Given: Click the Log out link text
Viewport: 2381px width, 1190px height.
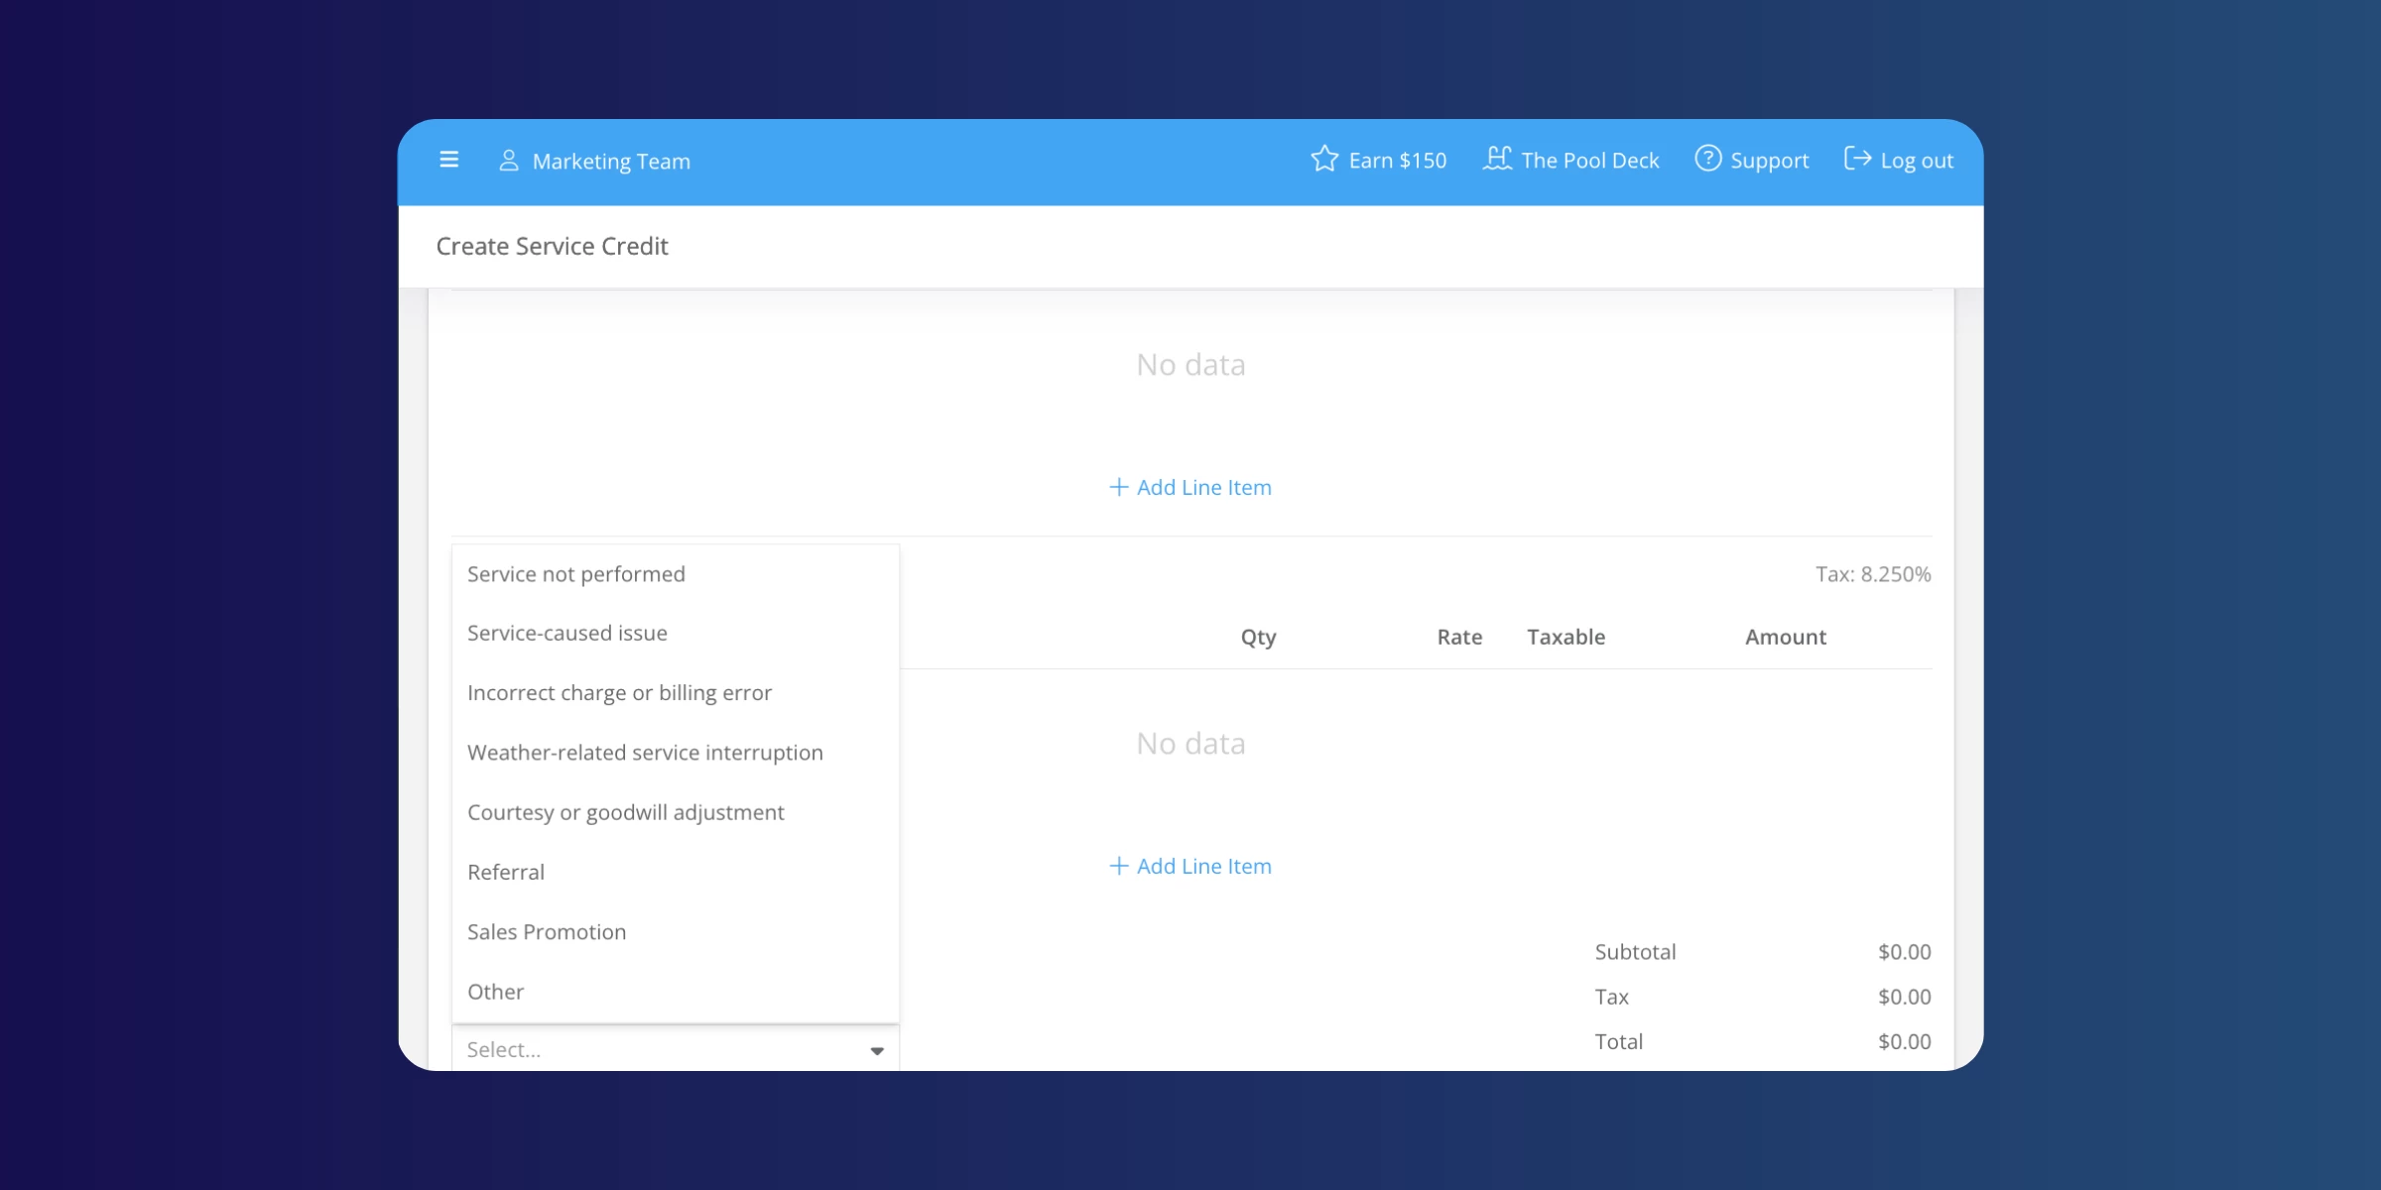Looking at the screenshot, I should click(1917, 161).
